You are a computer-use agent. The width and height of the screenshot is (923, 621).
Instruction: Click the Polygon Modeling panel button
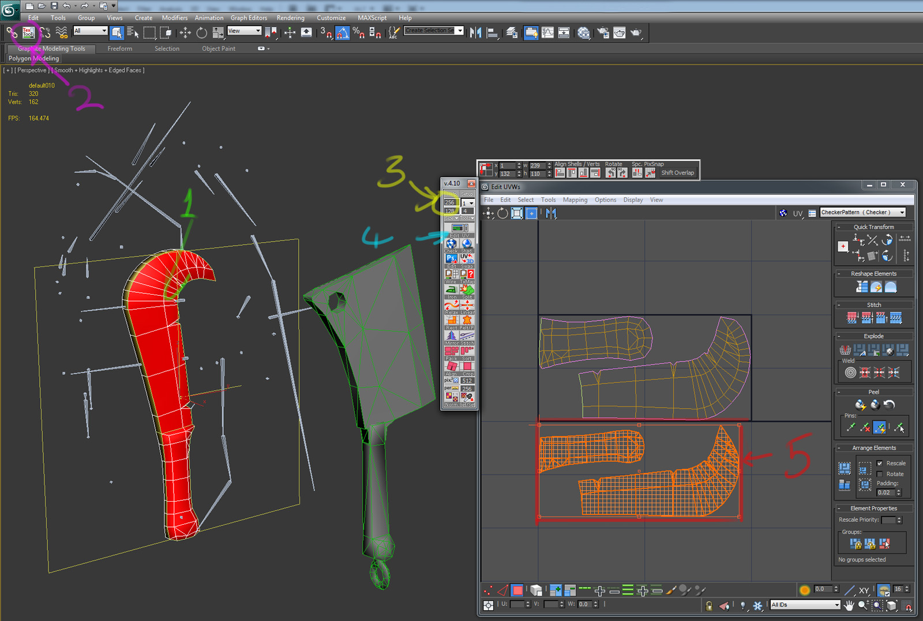(x=33, y=59)
